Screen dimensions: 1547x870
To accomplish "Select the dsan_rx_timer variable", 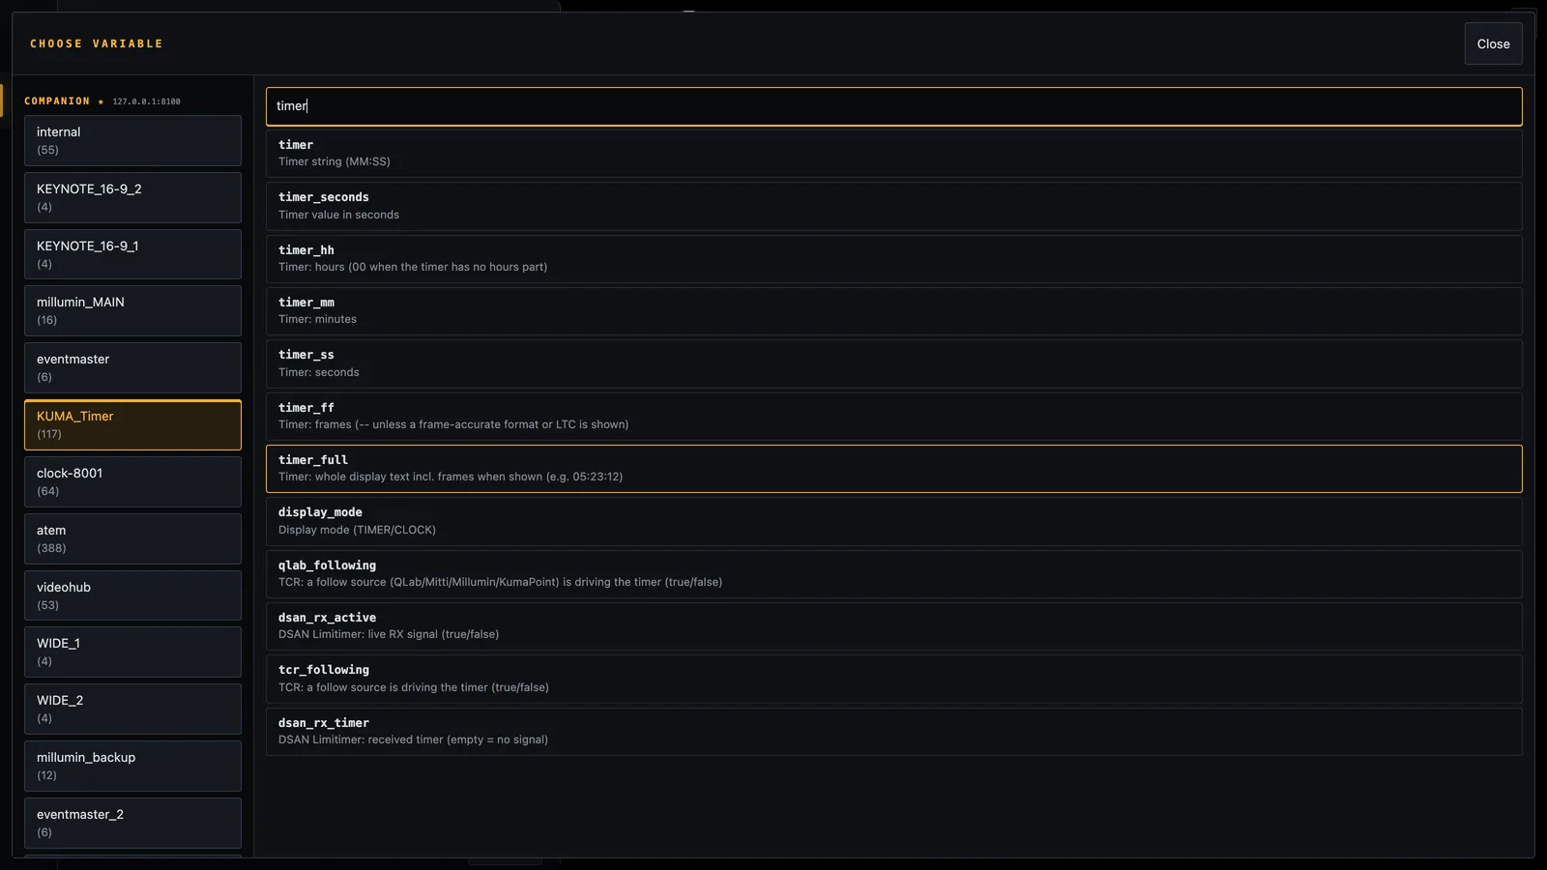I will point(893,732).
